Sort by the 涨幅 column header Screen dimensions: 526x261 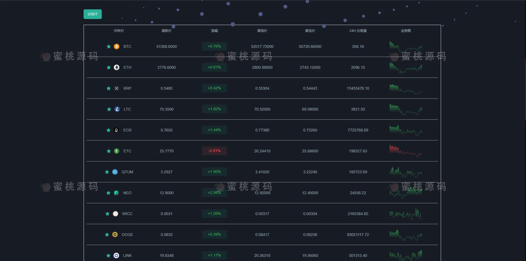[214, 31]
